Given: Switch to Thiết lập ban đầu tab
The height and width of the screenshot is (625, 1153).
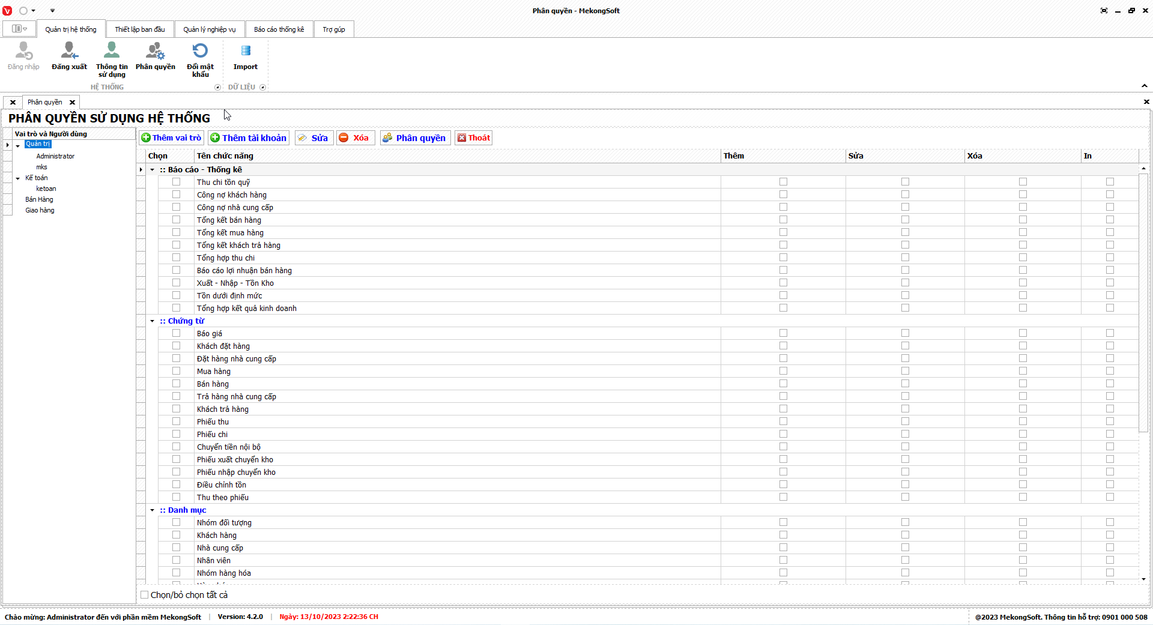Looking at the screenshot, I should click(x=140, y=29).
